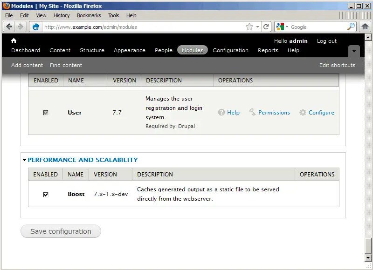This screenshot has width=373, height=270.
Task: Click the scrollbar down arrow
Action: coord(368,257)
